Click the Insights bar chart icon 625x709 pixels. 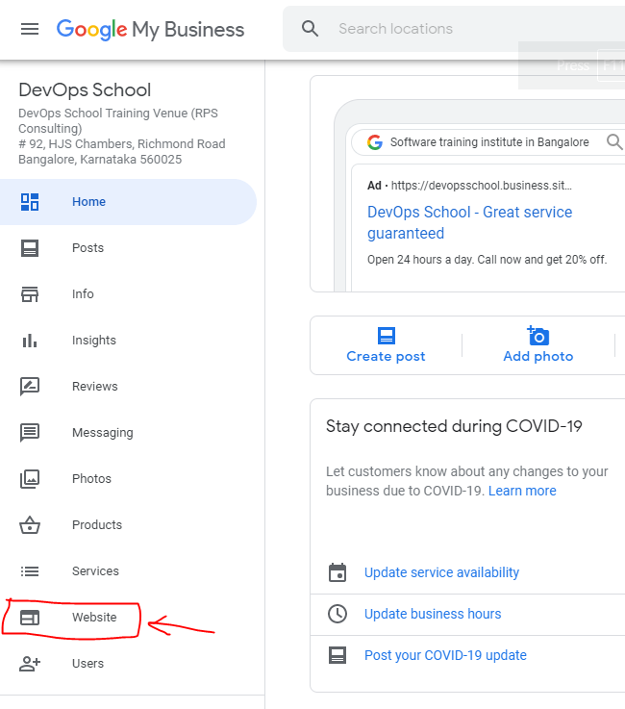[30, 340]
